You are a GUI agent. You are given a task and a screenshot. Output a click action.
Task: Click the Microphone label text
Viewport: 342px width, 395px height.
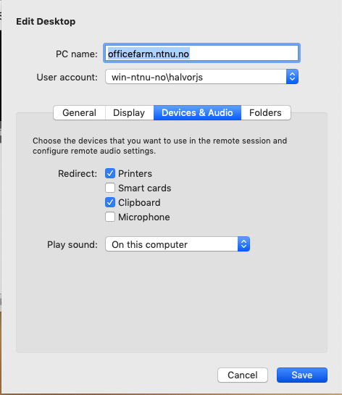click(144, 217)
